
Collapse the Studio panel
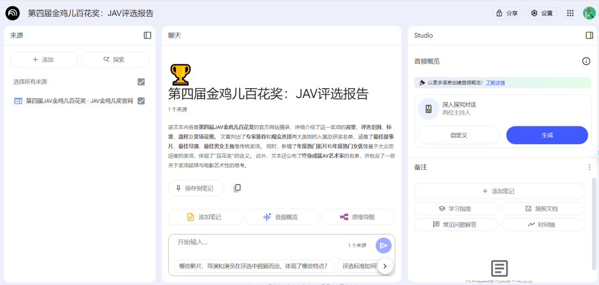pos(589,35)
